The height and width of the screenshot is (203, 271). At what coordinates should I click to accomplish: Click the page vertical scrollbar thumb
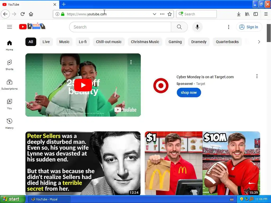[269, 33]
